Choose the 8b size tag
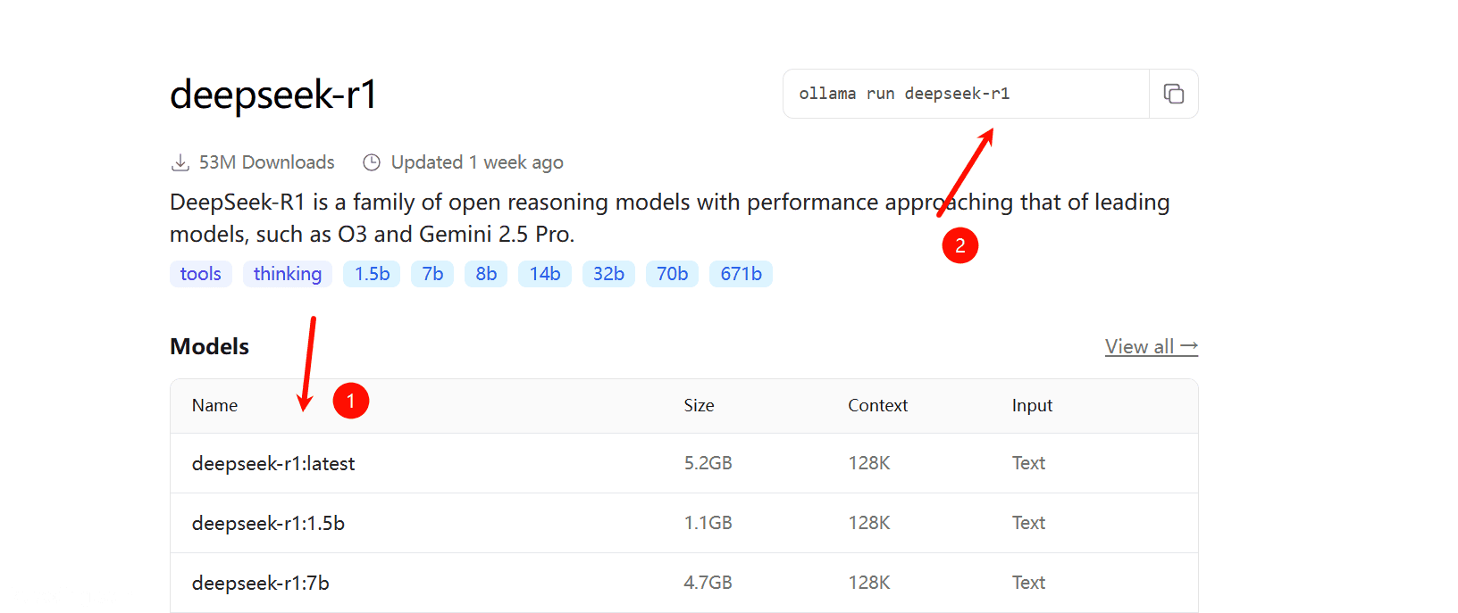This screenshot has height=613, width=1458. point(486,274)
